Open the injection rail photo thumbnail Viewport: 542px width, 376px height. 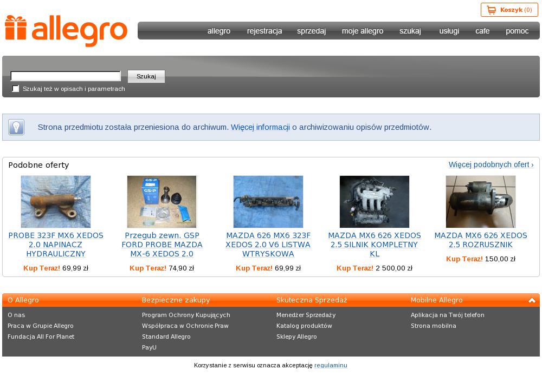pos(268,202)
